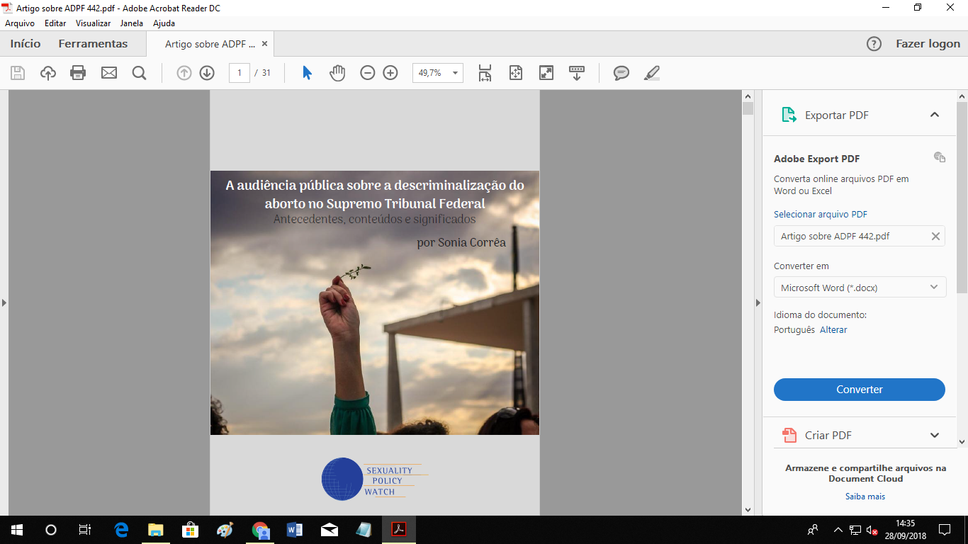Click the fit full page icon
The width and height of the screenshot is (968, 544).
click(516, 73)
